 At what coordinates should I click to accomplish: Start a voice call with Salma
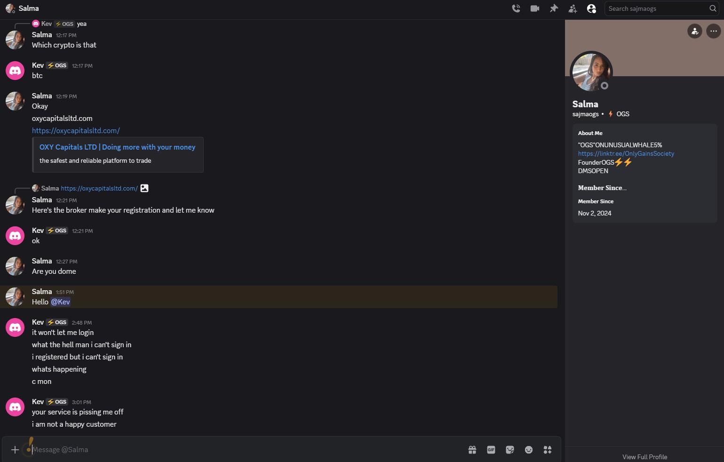click(516, 8)
